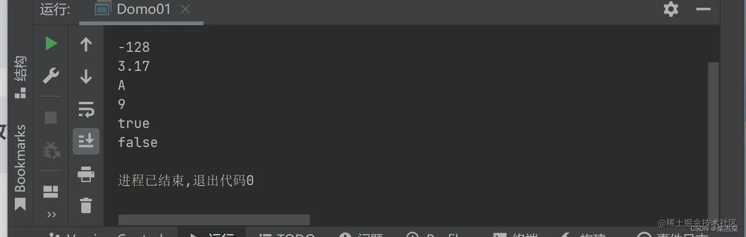Jump down the stack trace using down arrow

(86, 76)
